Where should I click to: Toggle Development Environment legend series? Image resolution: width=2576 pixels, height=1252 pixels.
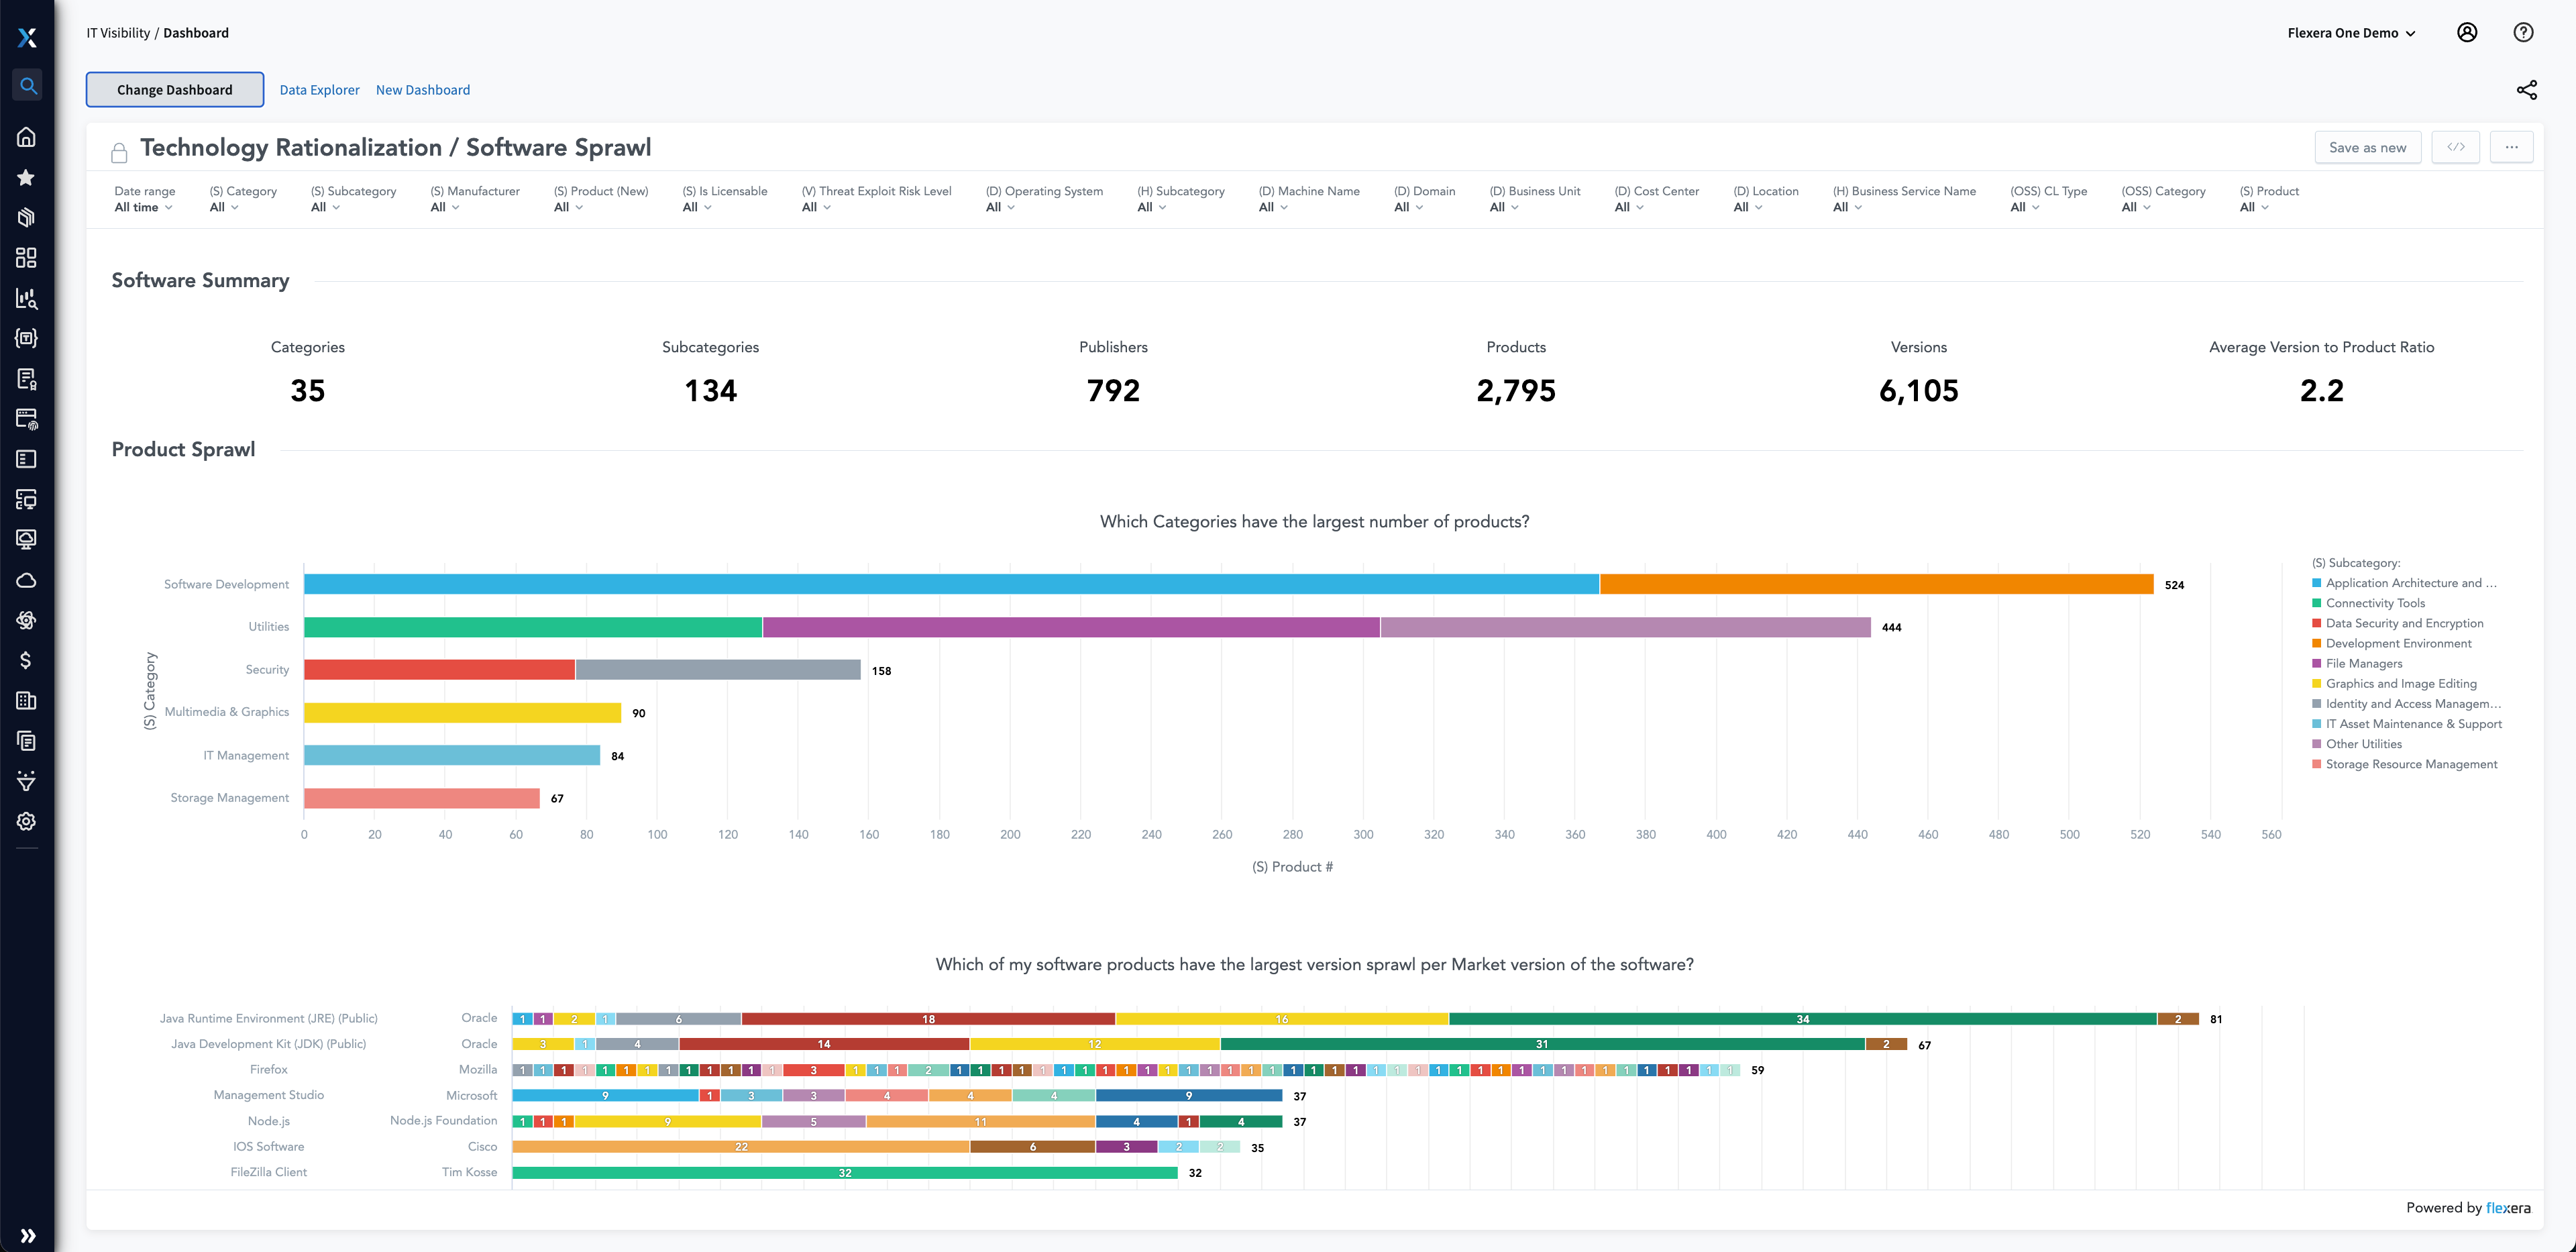point(2398,643)
